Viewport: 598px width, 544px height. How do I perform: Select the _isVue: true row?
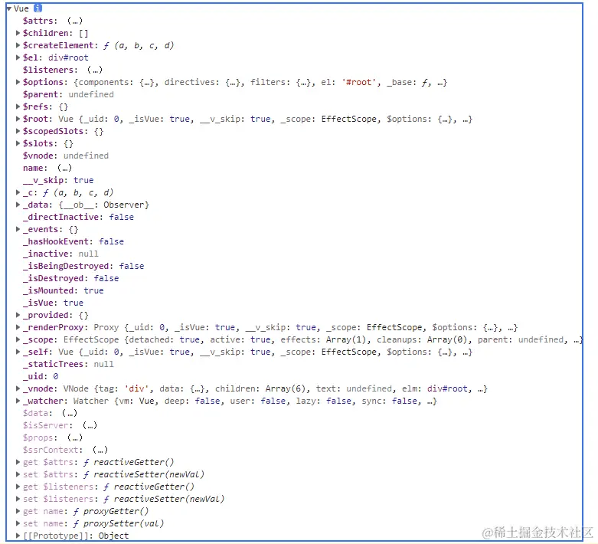coord(53,303)
